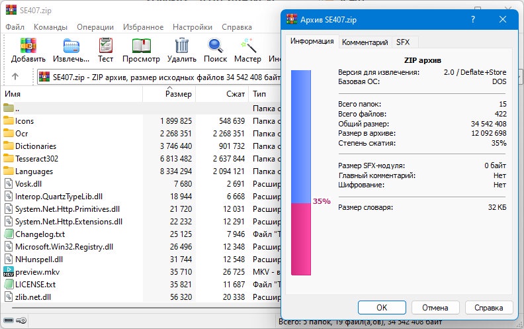524x329 pixels.
Task: Open the Операции menu
Action: pos(95,27)
